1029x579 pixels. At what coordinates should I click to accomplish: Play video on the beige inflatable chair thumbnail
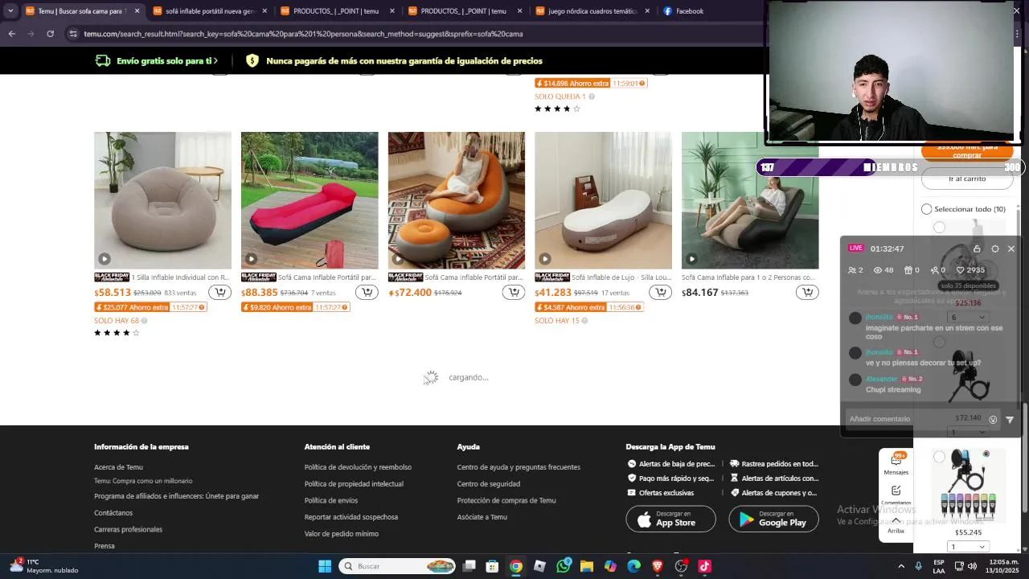point(105,259)
